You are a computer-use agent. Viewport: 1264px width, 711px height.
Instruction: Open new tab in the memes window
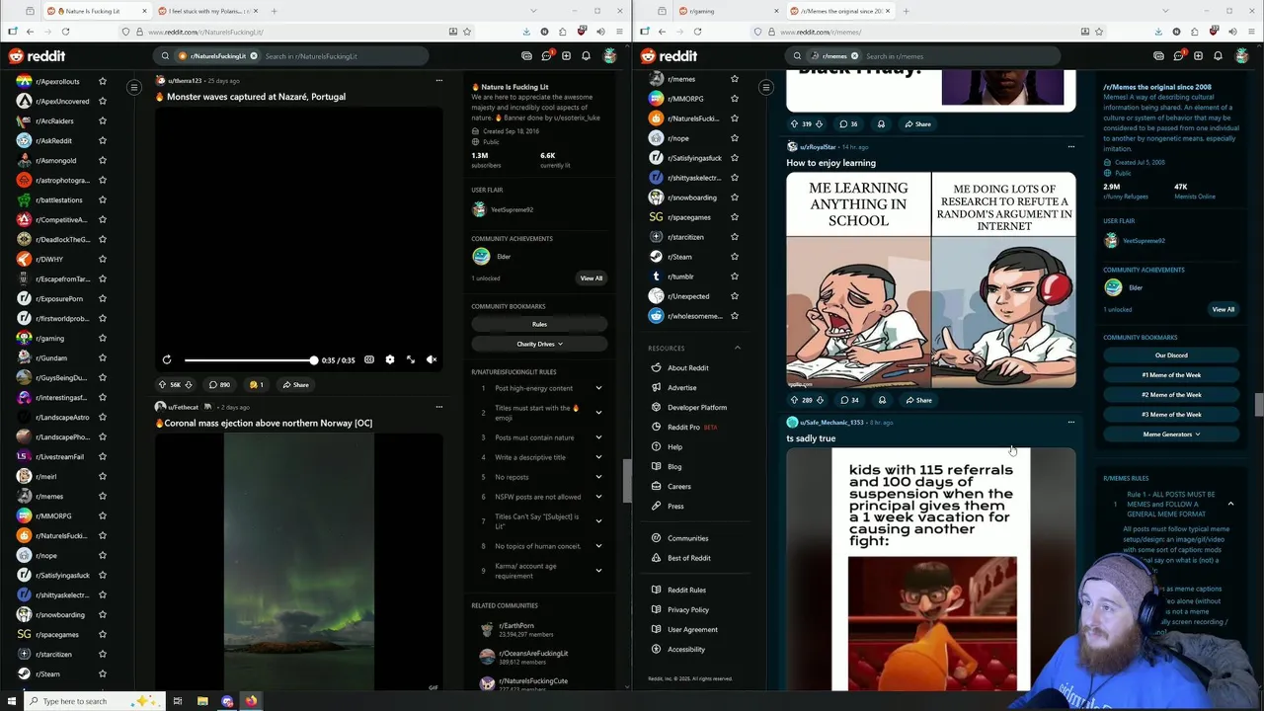906,11
